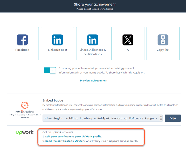Viewport: 186px width, 148px height.
Task: Click the Upwork logo
Action: click(25, 132)
